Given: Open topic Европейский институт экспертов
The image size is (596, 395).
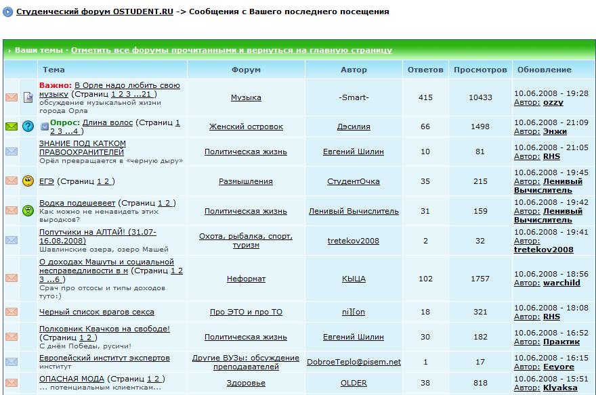Looking at the screenshot, I should pyautogui.click(x=104, y=358).
